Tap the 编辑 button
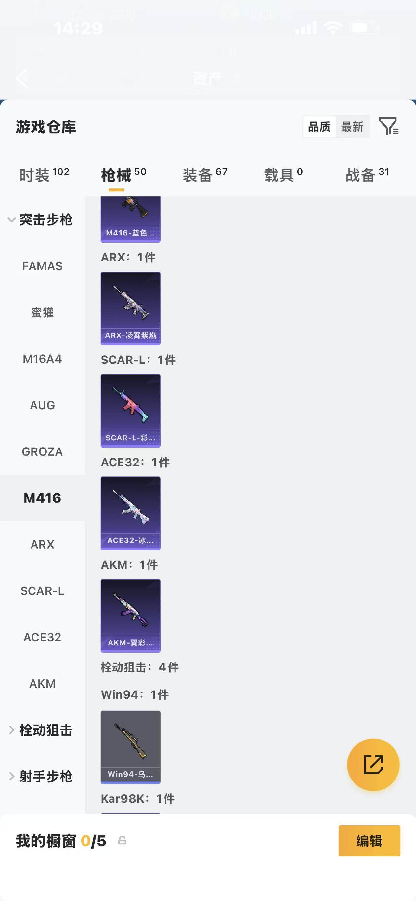 [x=369, y=841]
